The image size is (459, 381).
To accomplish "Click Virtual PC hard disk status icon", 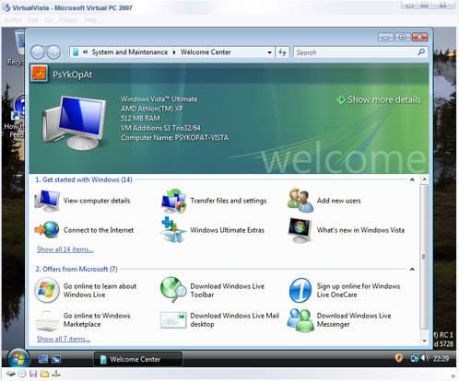I will 11,374.
